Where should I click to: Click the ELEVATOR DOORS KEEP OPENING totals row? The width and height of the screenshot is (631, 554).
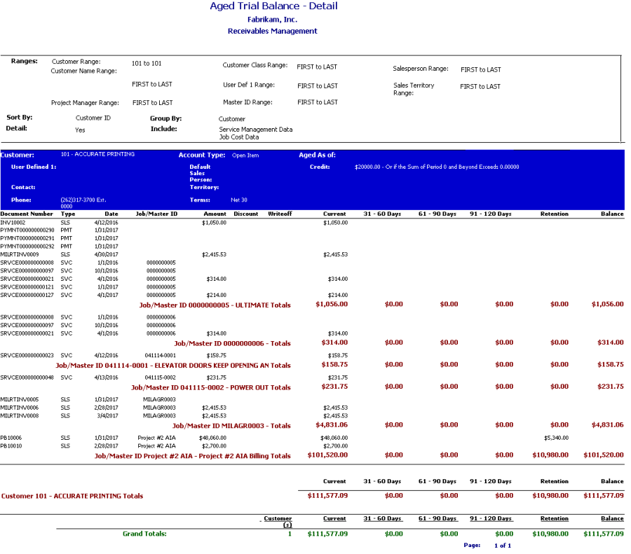click(172, 366)
